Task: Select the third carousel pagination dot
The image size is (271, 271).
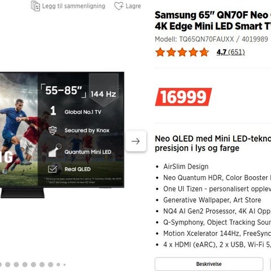Action: pyautogui.click(x=25, y=264)
